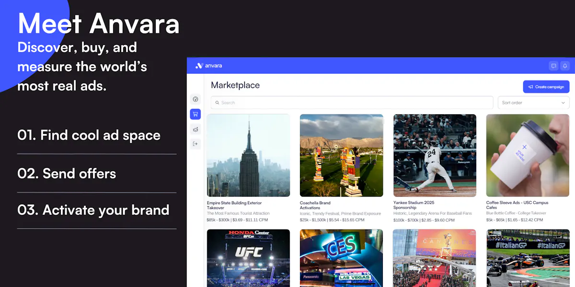Open the coffee cup sleeve photo
Image resolution: width=575 pixels, height=287 pixels.
coord(528,155)
